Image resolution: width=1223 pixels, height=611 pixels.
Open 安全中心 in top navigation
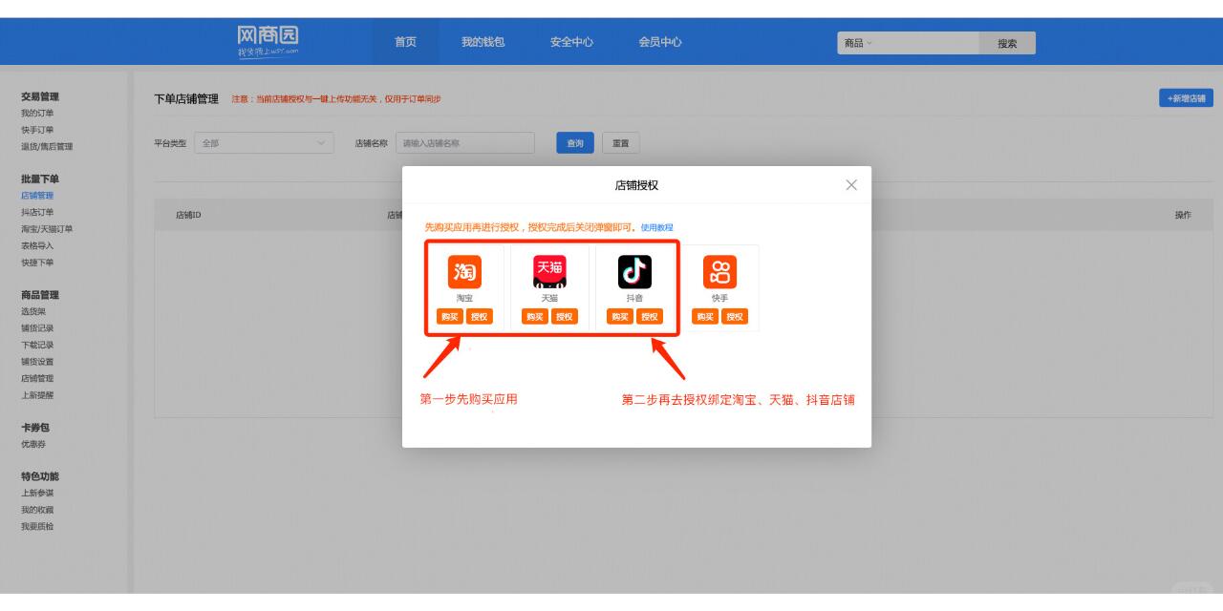571,42
